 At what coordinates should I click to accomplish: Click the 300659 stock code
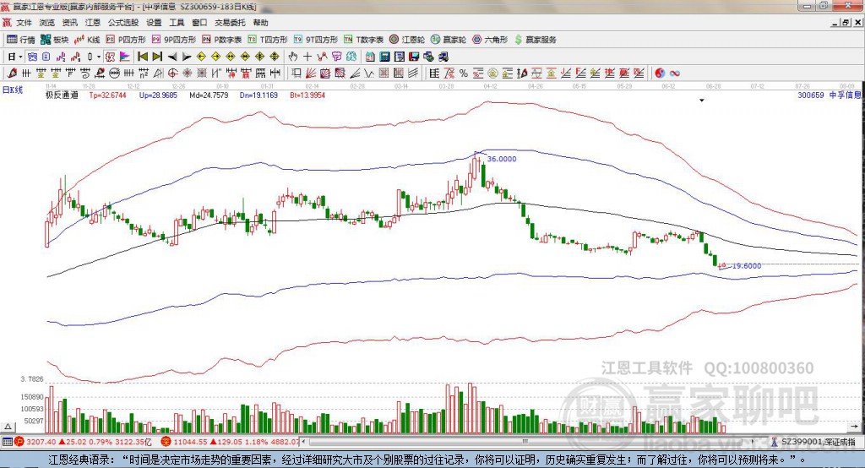tap(810, 95)
